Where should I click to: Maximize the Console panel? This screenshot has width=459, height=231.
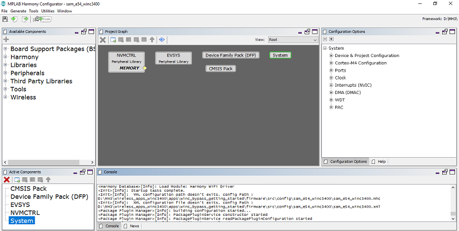pos(452,172)
